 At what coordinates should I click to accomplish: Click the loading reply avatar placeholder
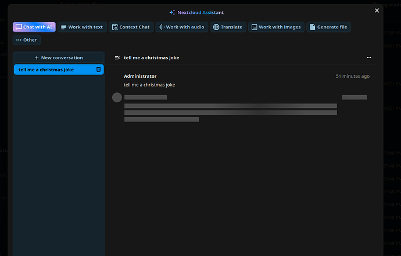117,97
